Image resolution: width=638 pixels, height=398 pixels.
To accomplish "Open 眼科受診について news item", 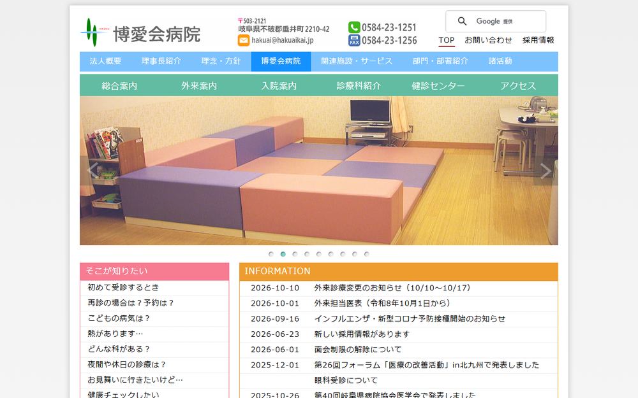I will pos(346,381).
